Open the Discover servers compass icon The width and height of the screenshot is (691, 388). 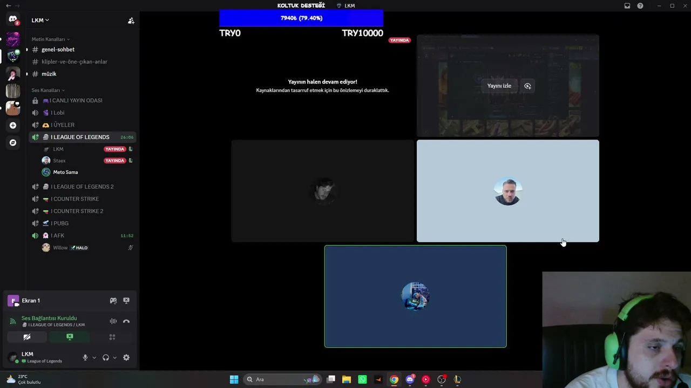pyautogui.click(x=13, y=143)
